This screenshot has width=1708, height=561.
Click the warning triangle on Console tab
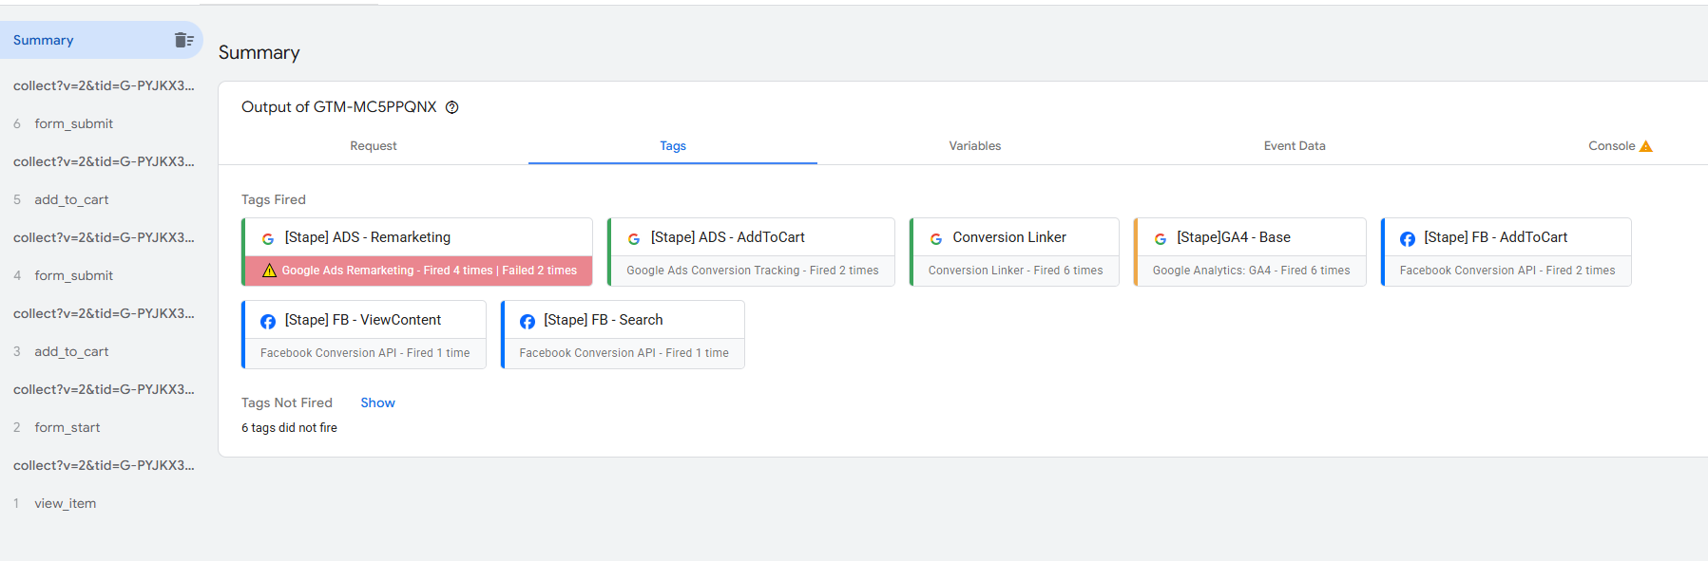click(1646, 146)
